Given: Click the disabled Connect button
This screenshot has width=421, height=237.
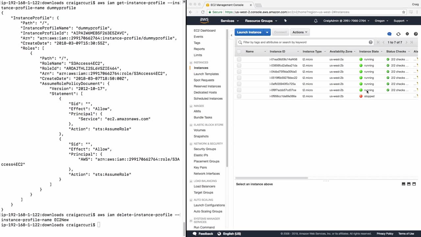Looking at the screenshot, I should pyautogui.click(x=280, y=32).
